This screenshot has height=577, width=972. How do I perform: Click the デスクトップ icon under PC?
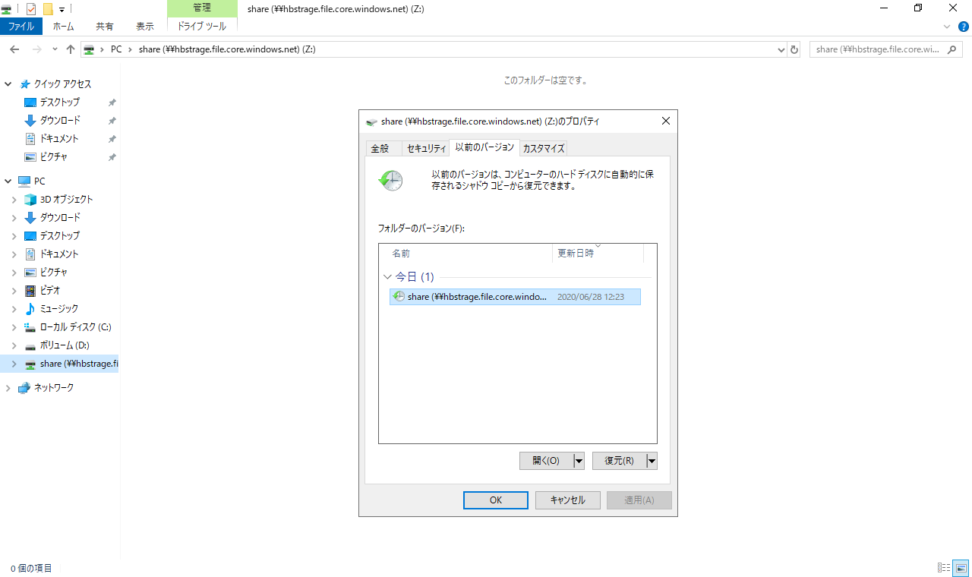tap(30, 236)
